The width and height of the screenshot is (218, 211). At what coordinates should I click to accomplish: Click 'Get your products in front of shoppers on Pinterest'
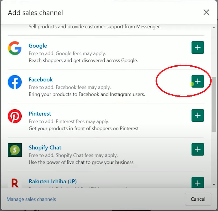[84, 128]
